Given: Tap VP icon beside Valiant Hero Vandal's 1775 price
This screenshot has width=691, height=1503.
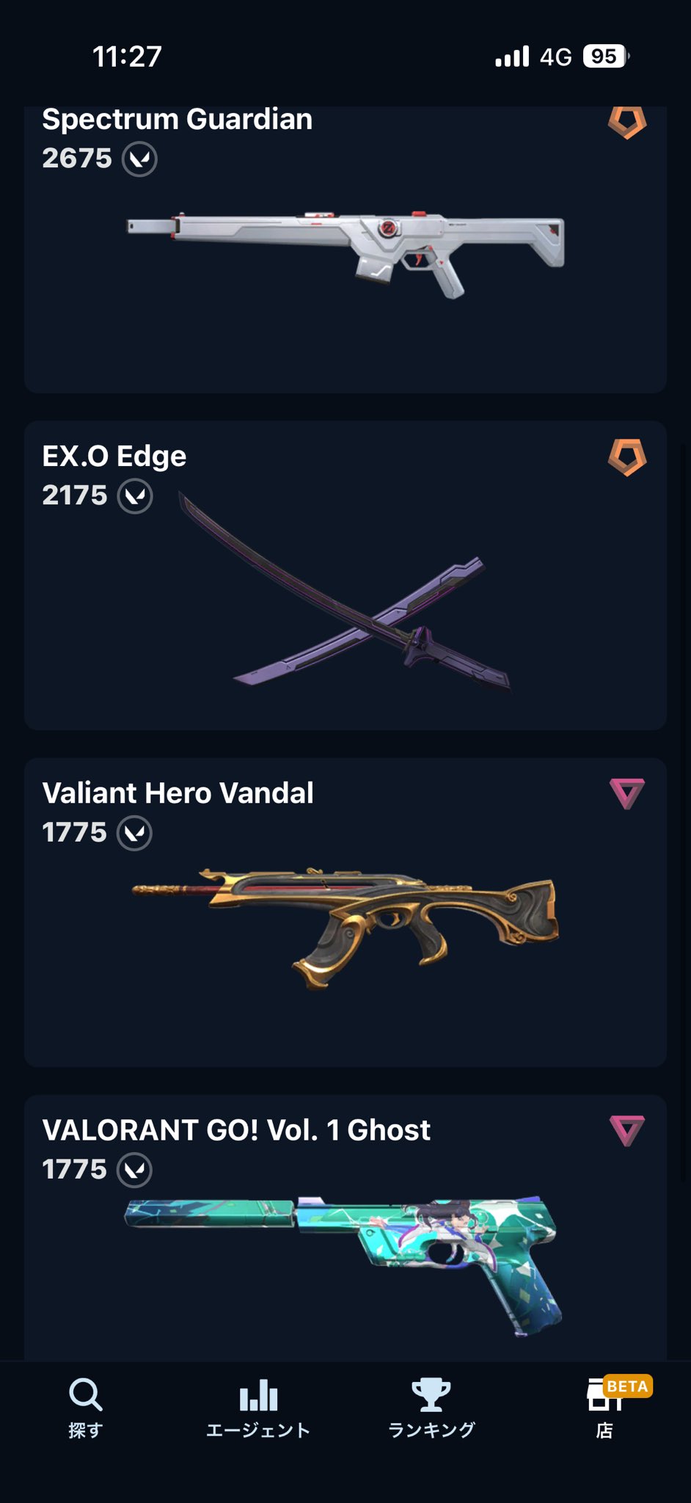Looking at the screenshot, I should 135,834.
